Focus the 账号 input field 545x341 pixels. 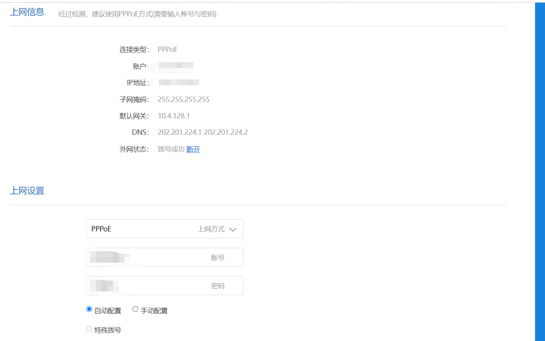(x=165, y=257)
